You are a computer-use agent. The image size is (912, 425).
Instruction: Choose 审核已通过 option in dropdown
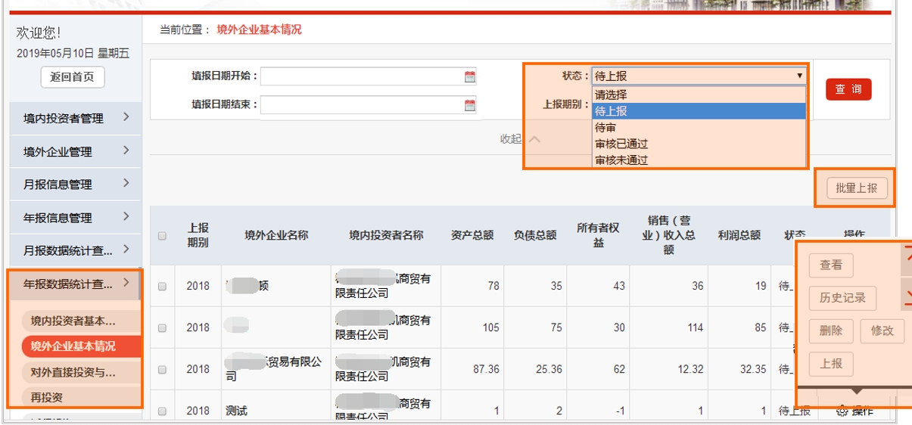click(x=621, y=144)
